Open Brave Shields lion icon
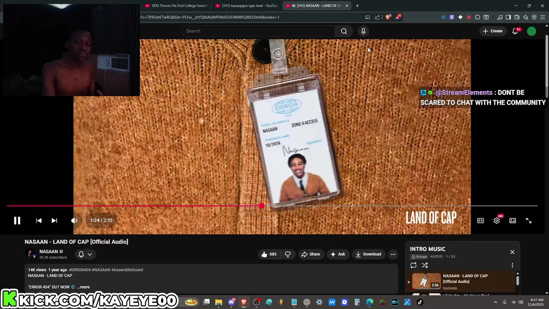The image size is (549, 309). click(x=388, y=17)
